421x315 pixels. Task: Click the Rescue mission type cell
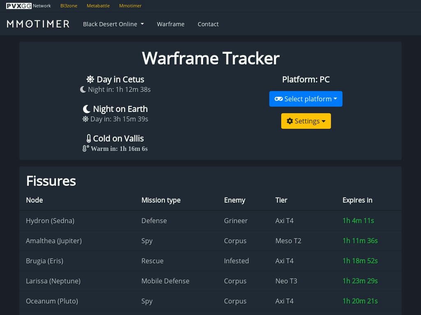pyautogui.click(x=153, y=261)
